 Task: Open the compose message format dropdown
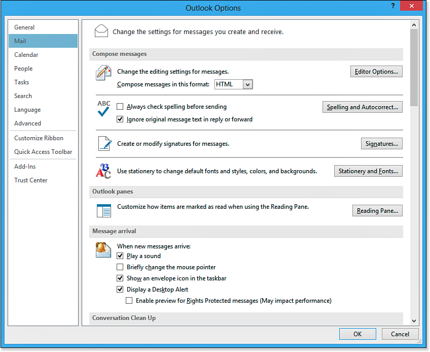point(247,85)
